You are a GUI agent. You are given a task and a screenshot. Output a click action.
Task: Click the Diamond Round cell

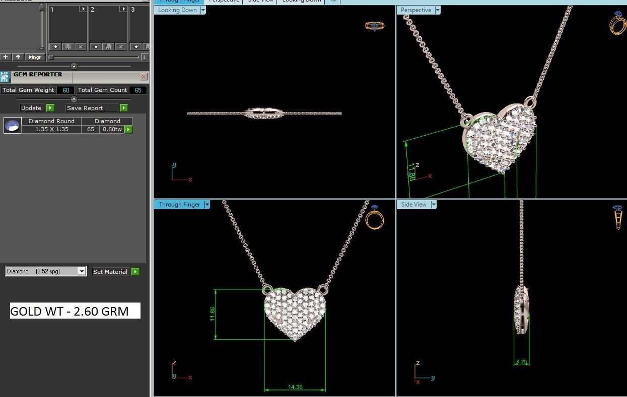point(51,121)
